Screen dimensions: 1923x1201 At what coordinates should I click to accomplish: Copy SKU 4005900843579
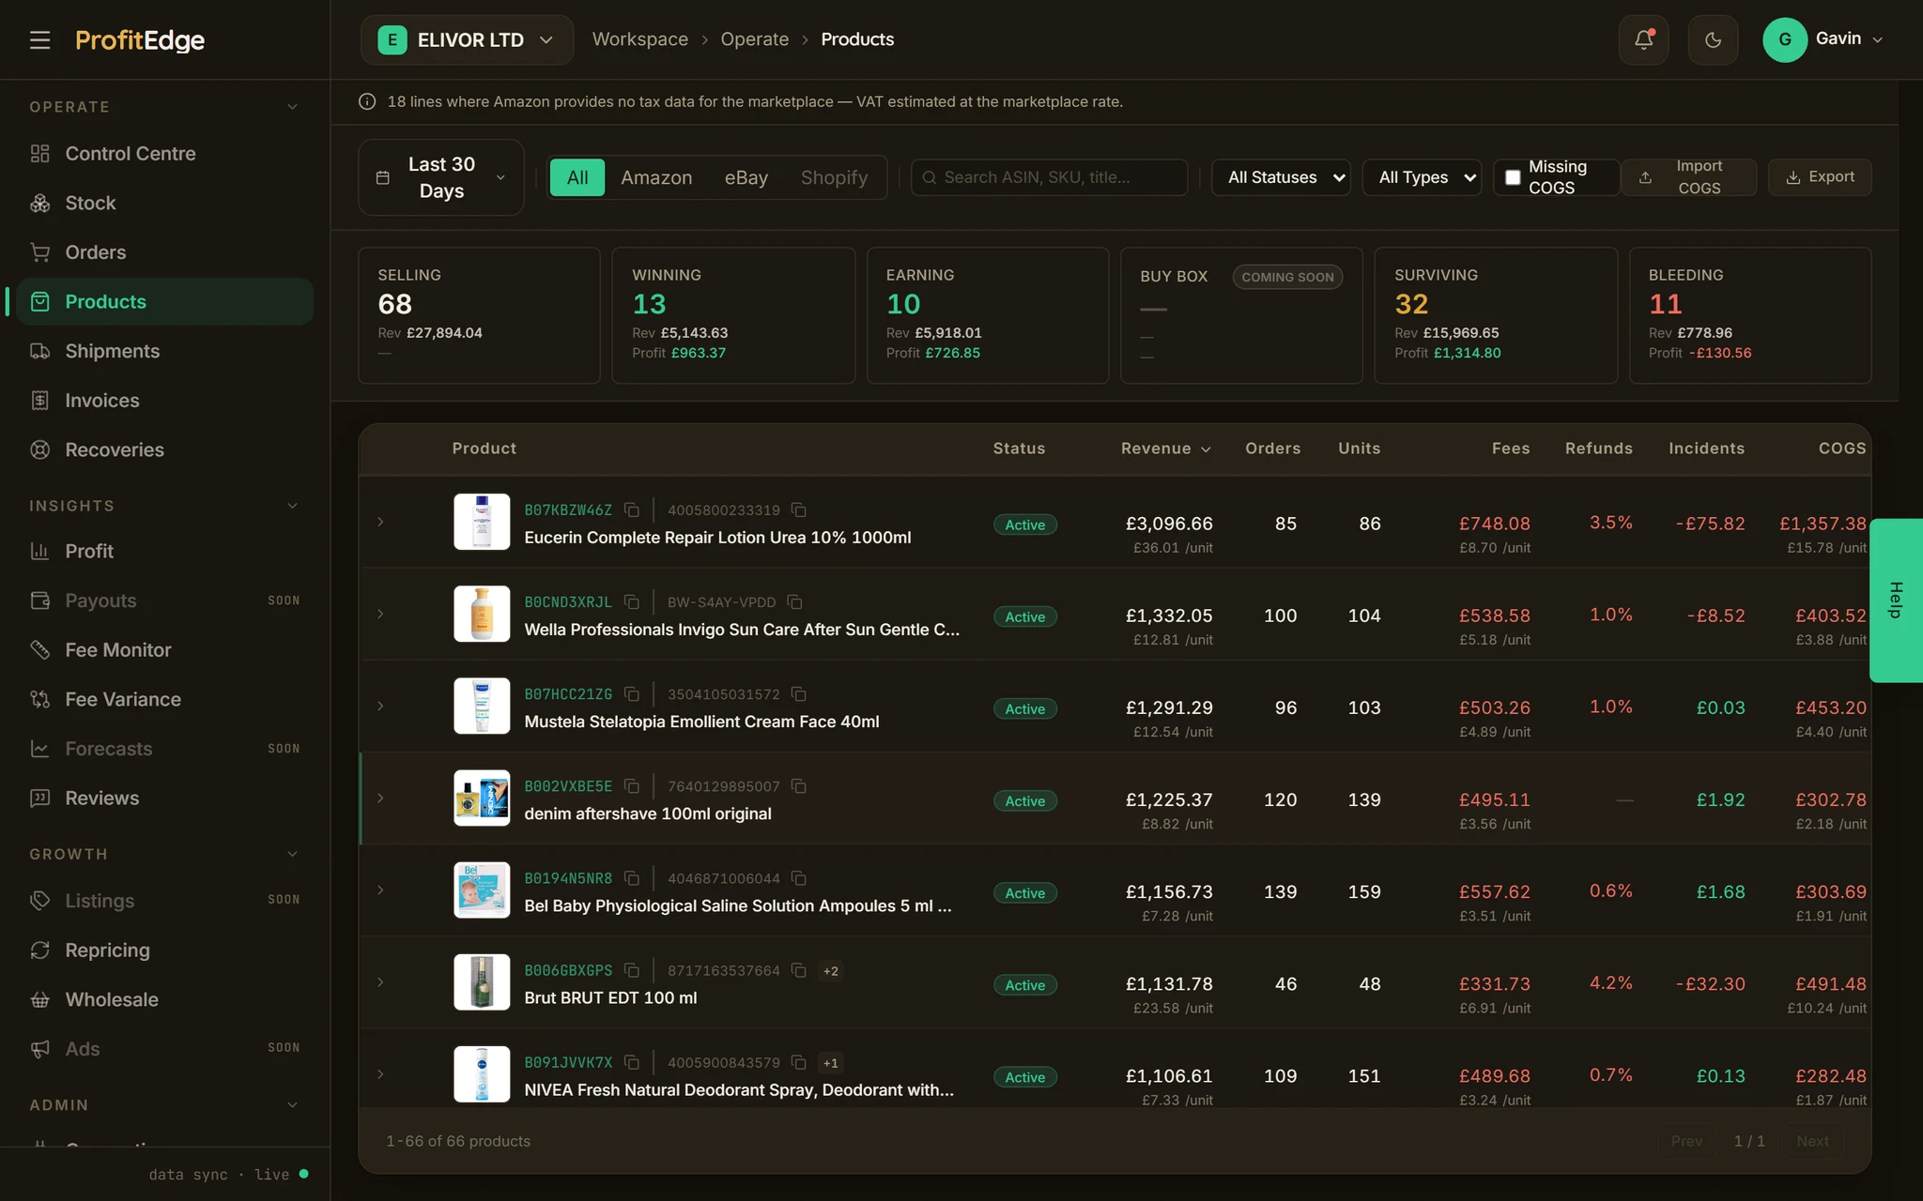point(798,1061)
